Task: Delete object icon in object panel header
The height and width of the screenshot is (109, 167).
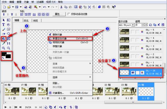Action: point(159,25)
